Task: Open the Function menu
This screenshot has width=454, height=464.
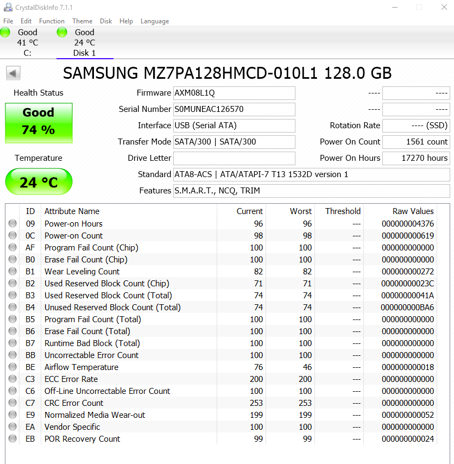Action: pyautogui.click(x=52, y=21)
